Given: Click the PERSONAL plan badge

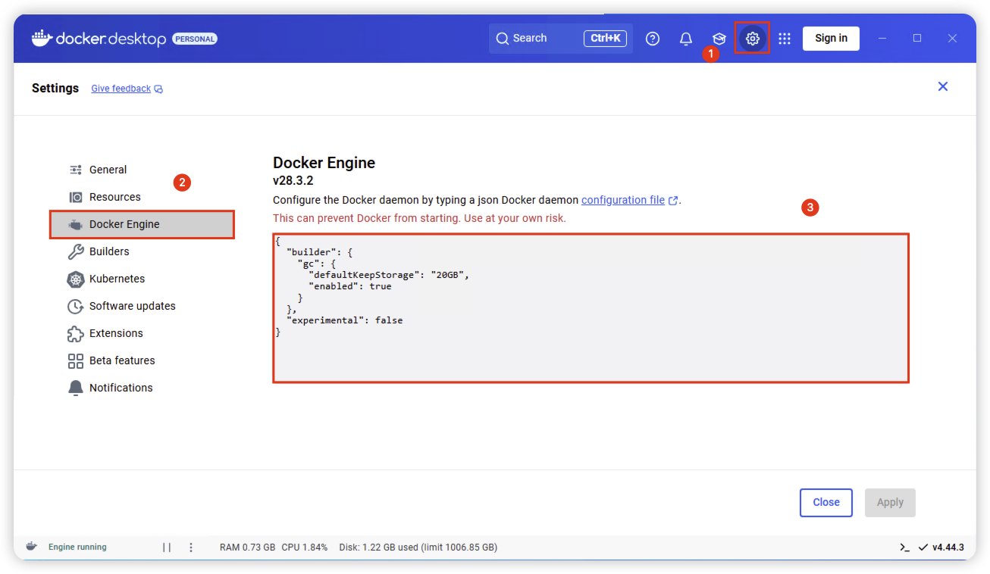Looking at the screenshot, I should pyautogui.click(x=195, y=39).
